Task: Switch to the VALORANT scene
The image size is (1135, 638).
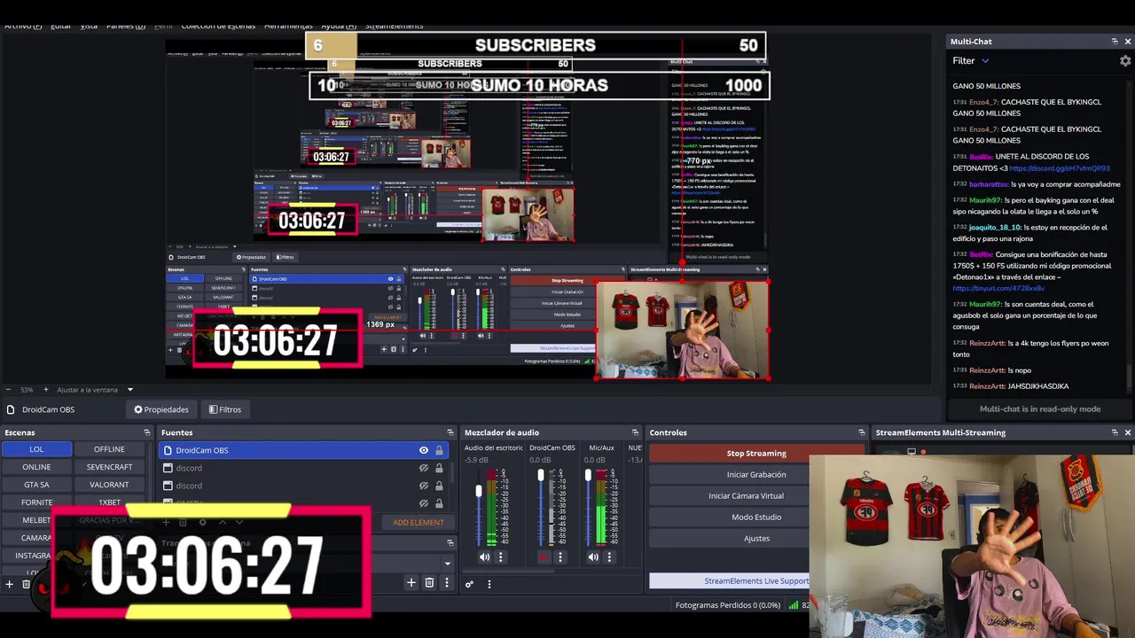Action: 109,485
